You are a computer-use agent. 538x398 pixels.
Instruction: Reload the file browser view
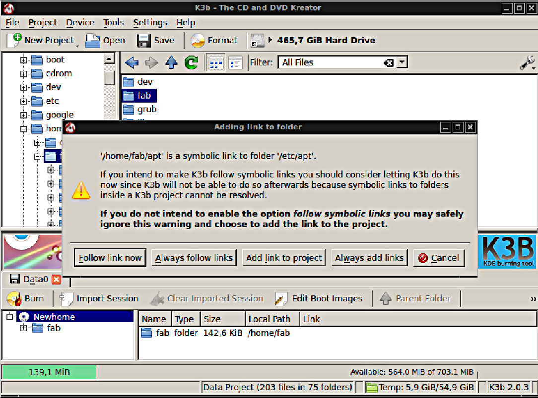(191, 62)
